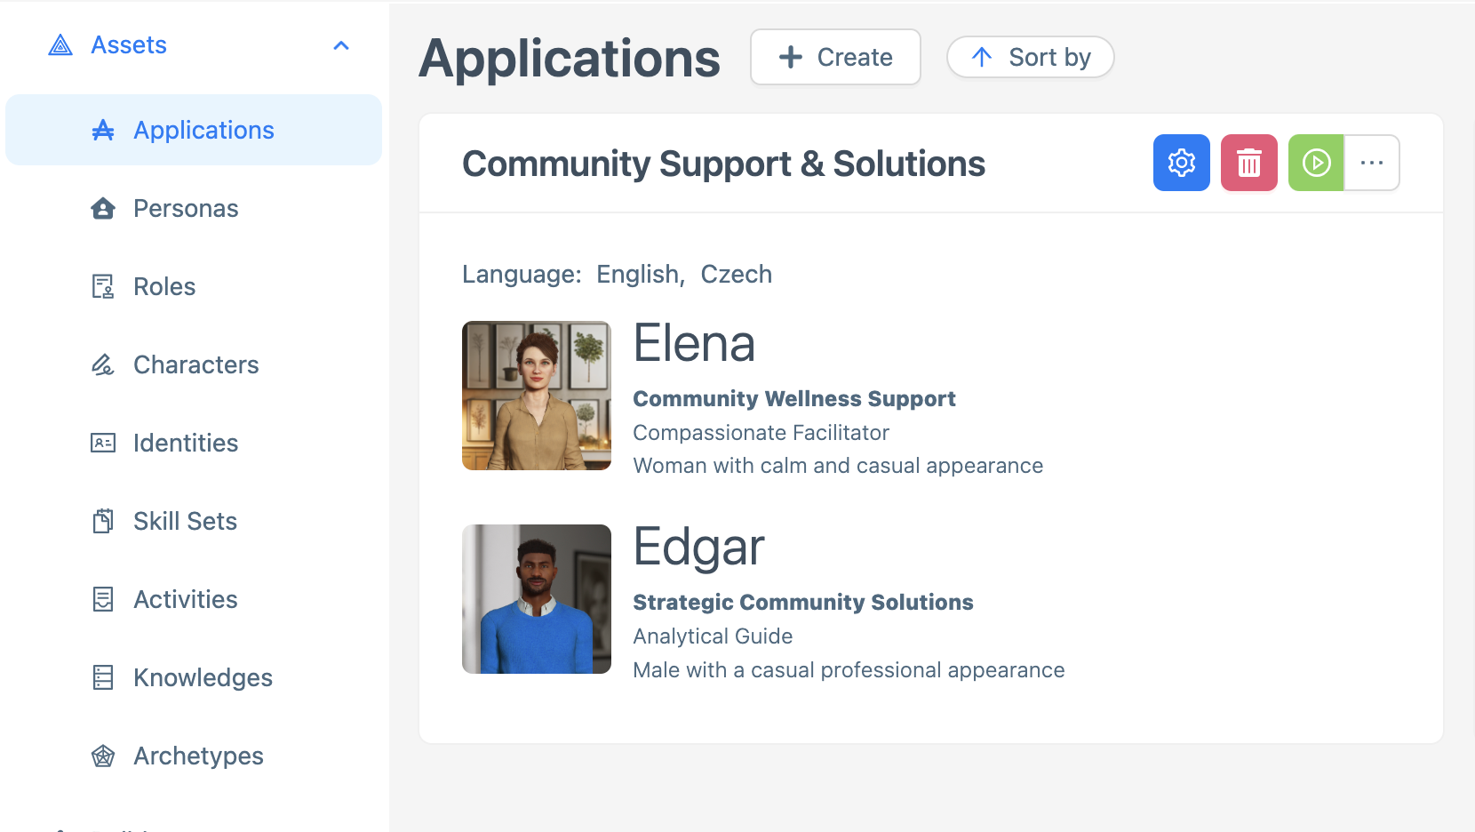Click the Create button to add an application
Image resolution: width=1475 pixels, height=832 pixels.
coord(834,57)
